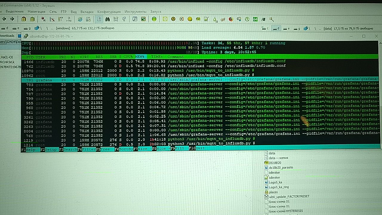Click the Firefox icon in the toolbar
Image resolution: width=382 pixels, height=215 pixels.
click(x=231, y=19)
